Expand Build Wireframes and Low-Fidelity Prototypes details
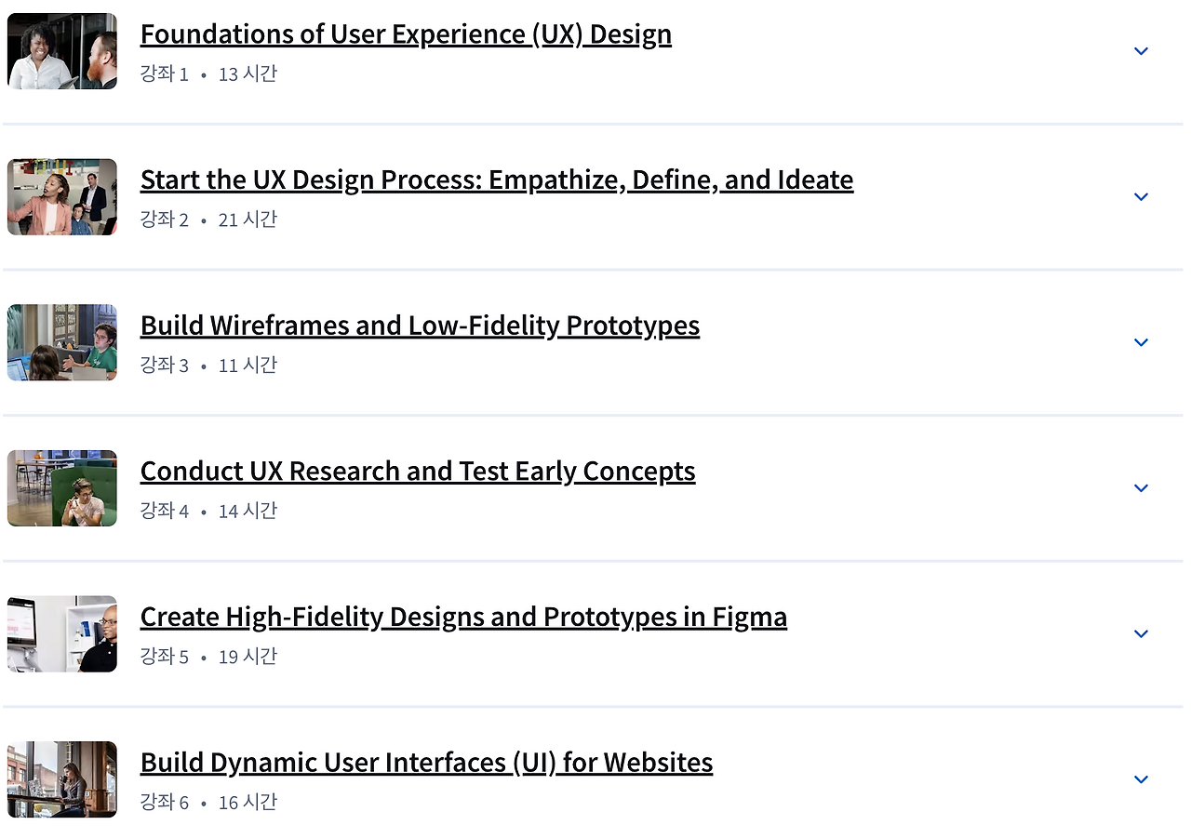 coord(1141,342)
